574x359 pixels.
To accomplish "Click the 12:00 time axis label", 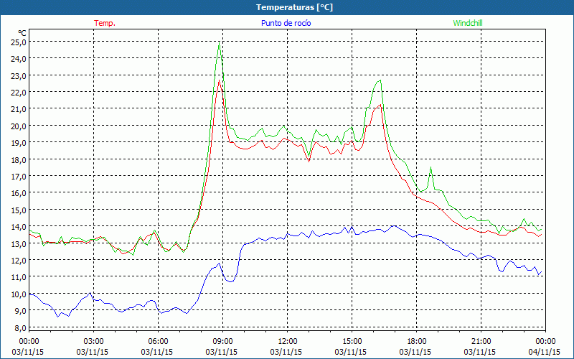I will 288,342.
